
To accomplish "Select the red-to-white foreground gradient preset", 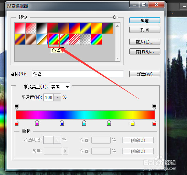I will point(20,28).
